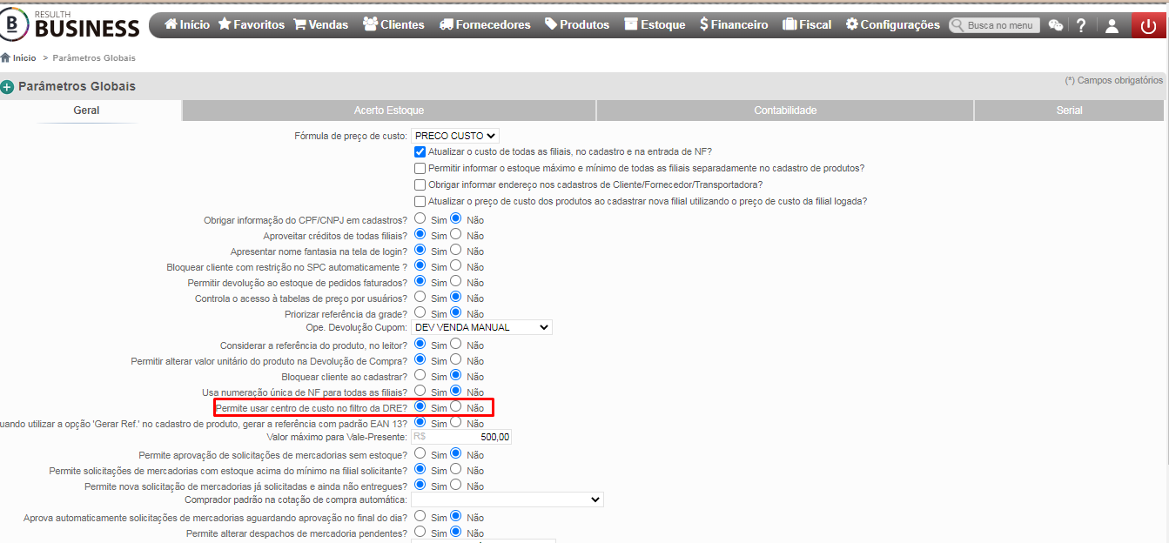Screen dimensions: 1169x543
Task: Check 'Obrigar informar endereço nos cadastros' checkbox
Action: 420,184
